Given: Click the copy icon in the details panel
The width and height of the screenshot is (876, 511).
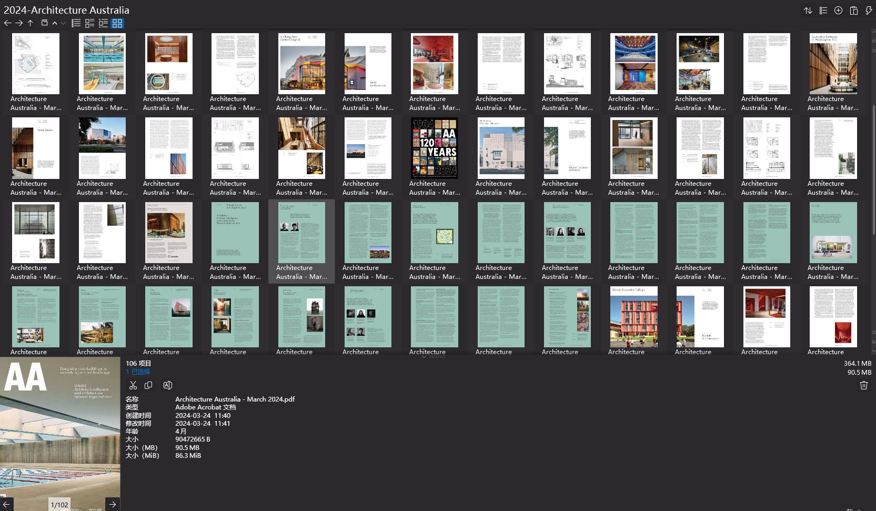Looking at the screenshot, I should point(149,385).
